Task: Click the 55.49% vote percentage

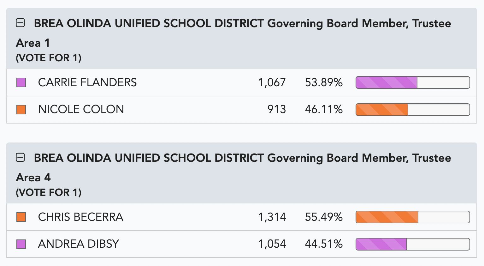Action: tap(324, 217)
